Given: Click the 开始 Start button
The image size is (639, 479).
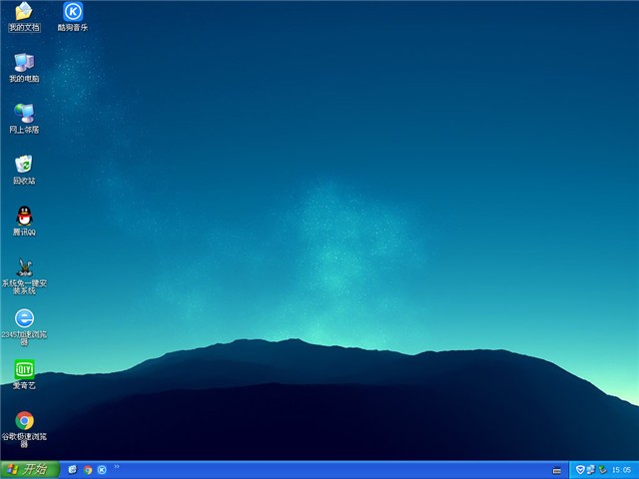Looking at the screenshot, I should pyautogui.click(x=30, y=469).
